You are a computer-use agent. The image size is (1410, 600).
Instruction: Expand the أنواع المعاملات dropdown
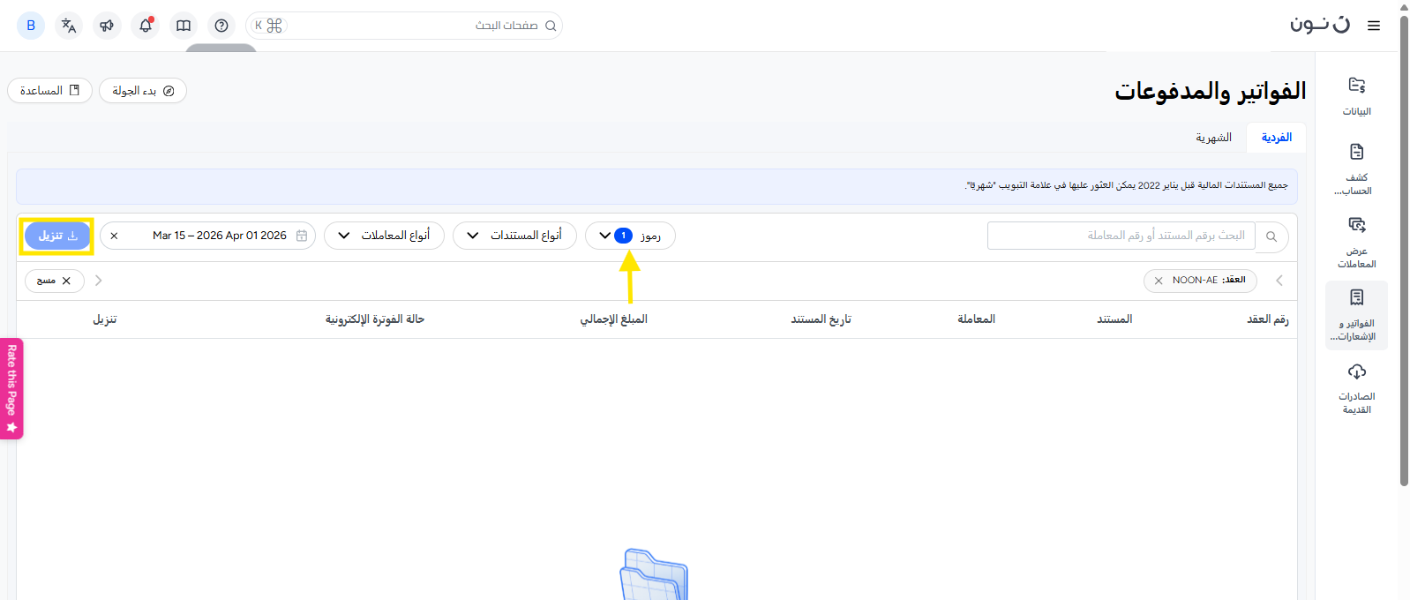384,236
